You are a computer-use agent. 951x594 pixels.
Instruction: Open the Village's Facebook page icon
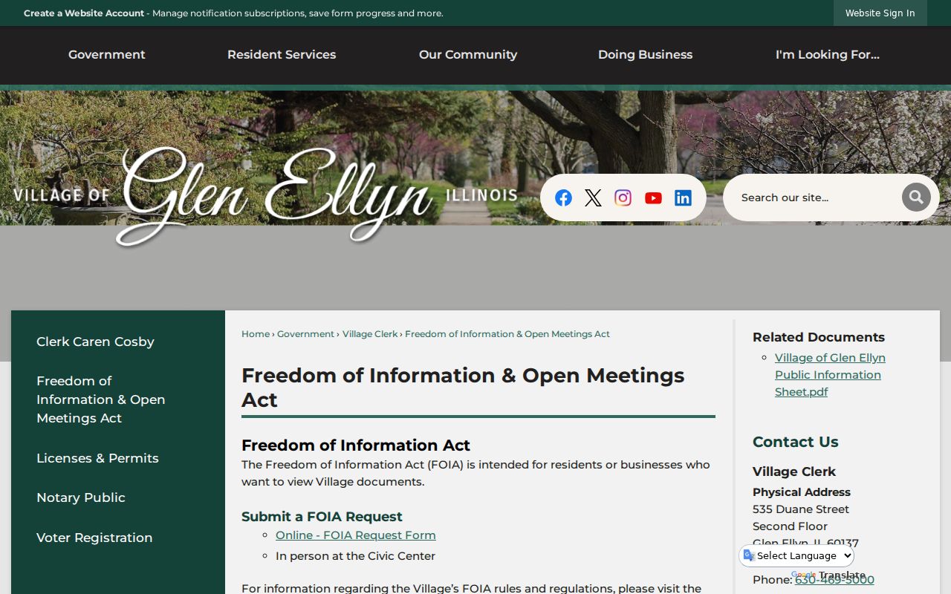pyautogui.click(x=563, y=198)
